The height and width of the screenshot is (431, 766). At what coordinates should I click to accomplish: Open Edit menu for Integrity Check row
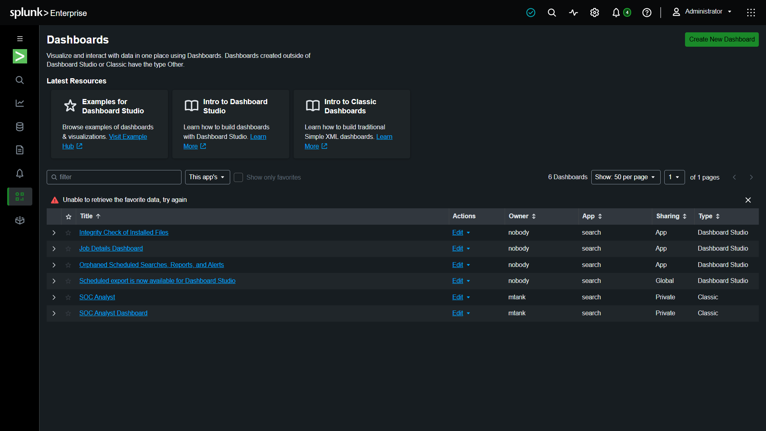[461, 233]
